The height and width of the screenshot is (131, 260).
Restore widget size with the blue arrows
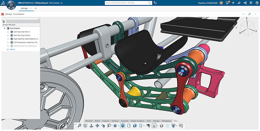pos(250,14)
